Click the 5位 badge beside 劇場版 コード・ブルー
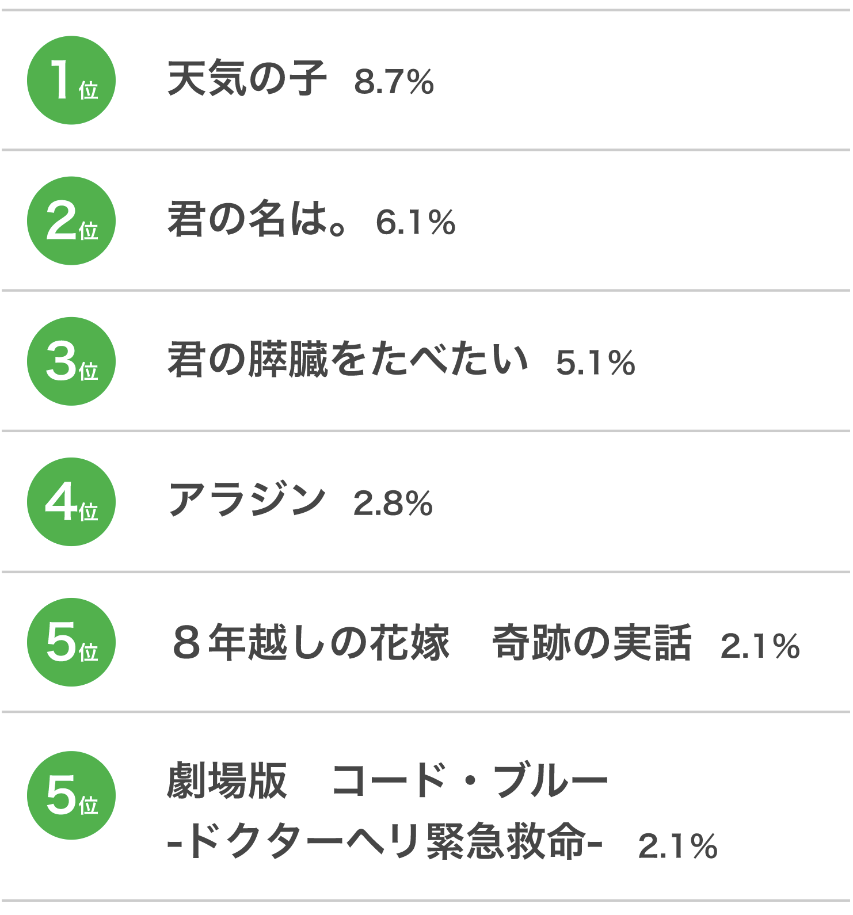This screenshot has width=853, height=915. 71,795
